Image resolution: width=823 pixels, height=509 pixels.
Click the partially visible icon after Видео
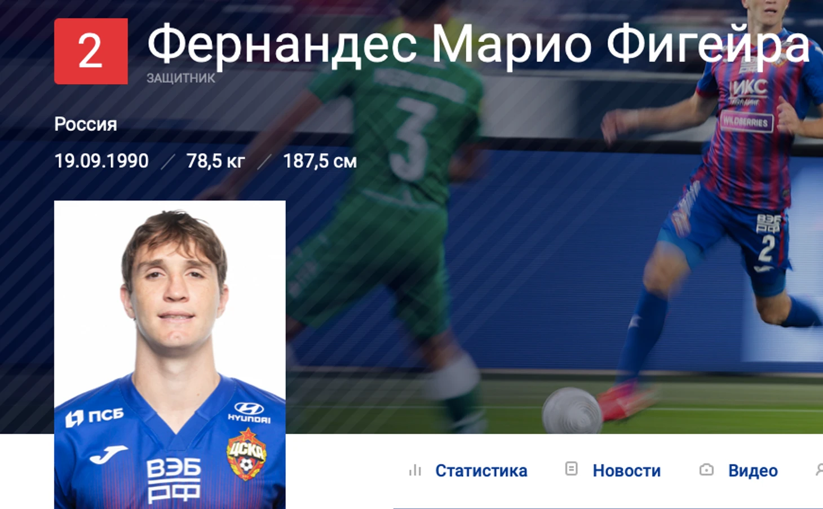[819, 470]
